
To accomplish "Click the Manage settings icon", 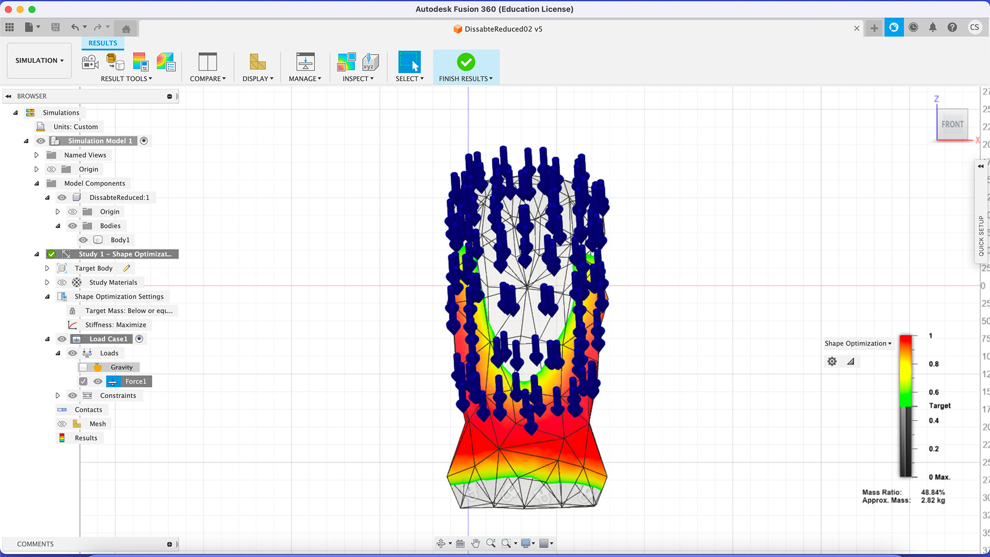I will (305, 62).
